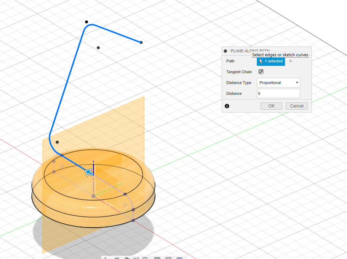347x259 pixels.
Task: Uncheck the Tangent Chain checkbox
Action: [x=261, y=72]
